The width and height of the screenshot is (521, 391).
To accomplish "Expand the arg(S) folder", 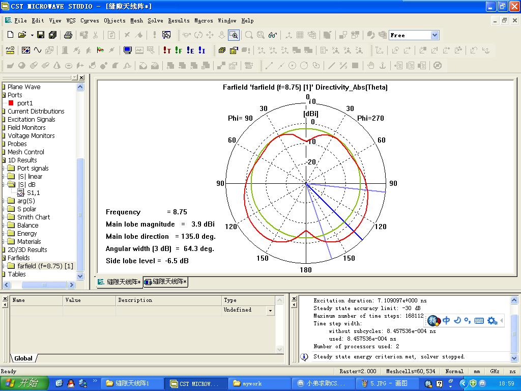I will tap(4, 201).
